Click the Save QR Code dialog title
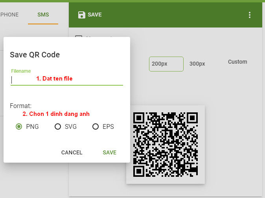The image size is (265, 198). (x=35, y=55)
